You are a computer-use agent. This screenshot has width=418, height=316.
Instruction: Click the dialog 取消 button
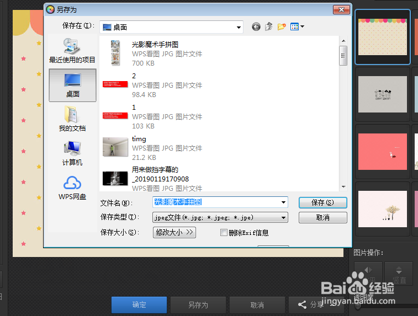[323, 217]
